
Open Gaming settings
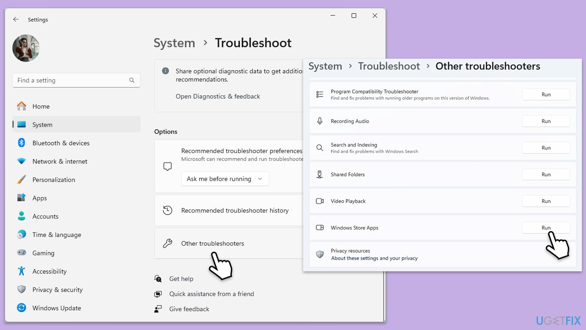76,253
